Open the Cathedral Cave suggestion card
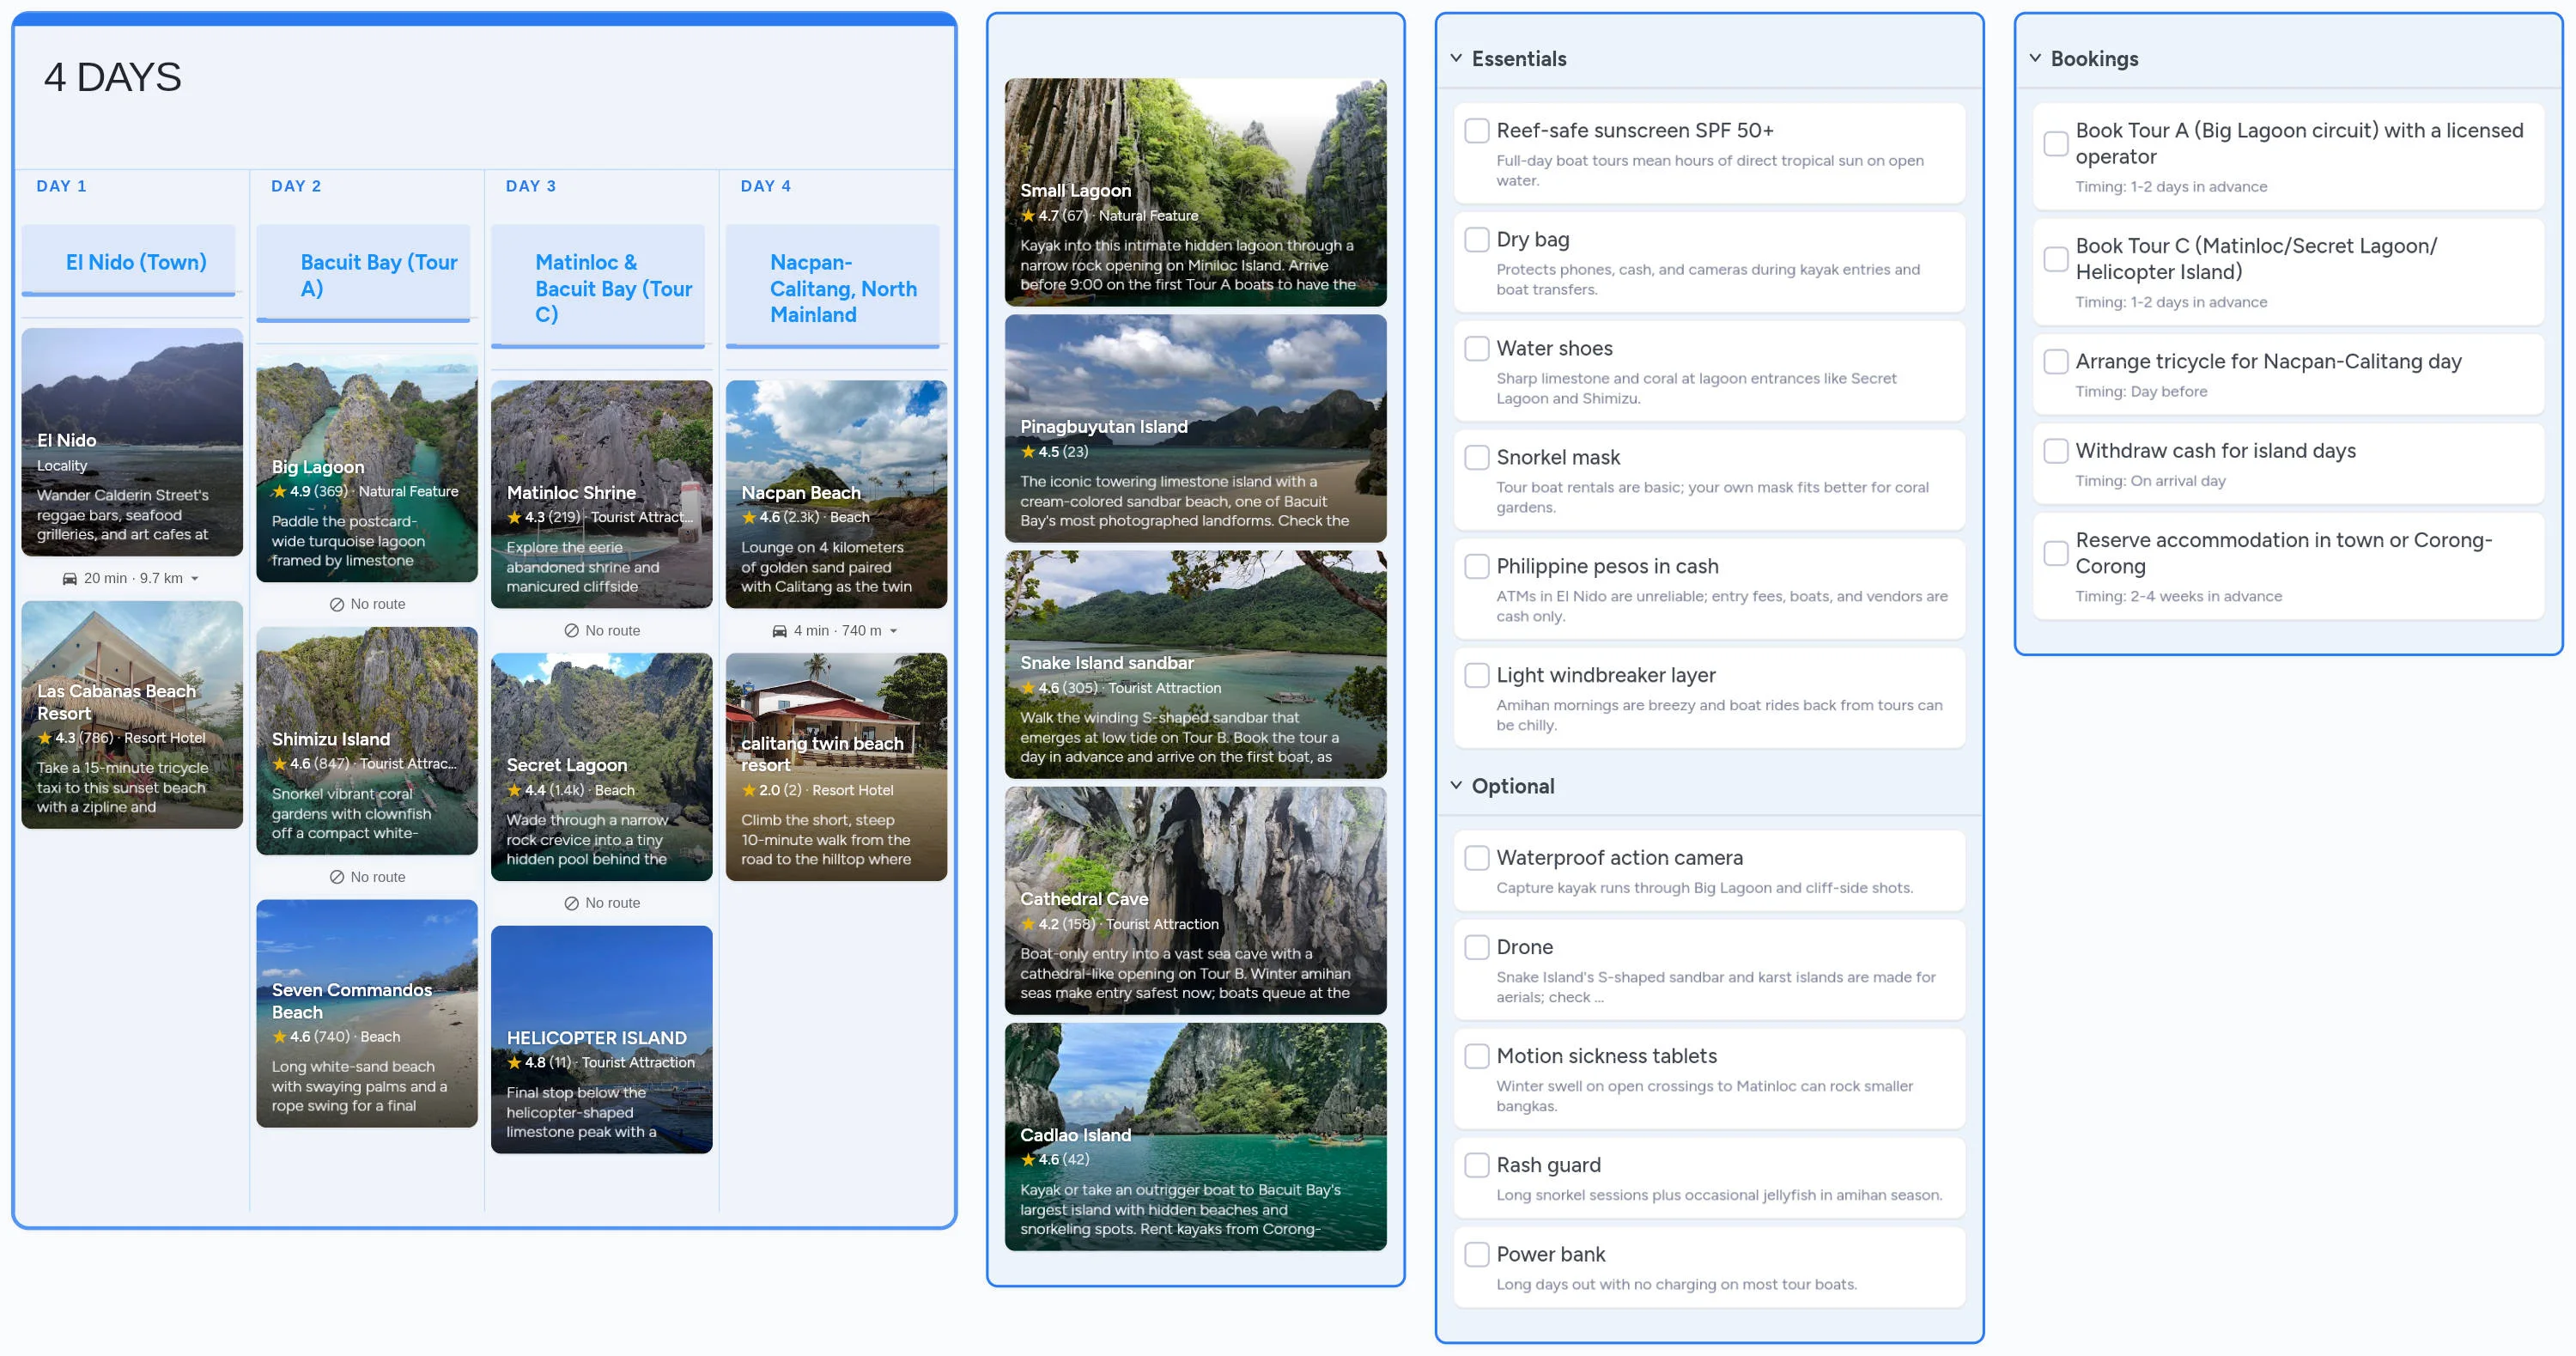Screen dimensions: 2576x1356 1196,901
